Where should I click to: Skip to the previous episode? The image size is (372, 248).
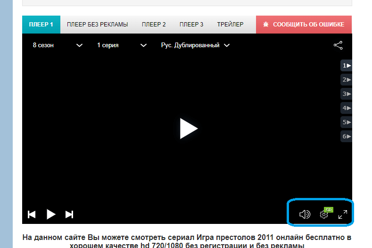(x=32, y=214)
